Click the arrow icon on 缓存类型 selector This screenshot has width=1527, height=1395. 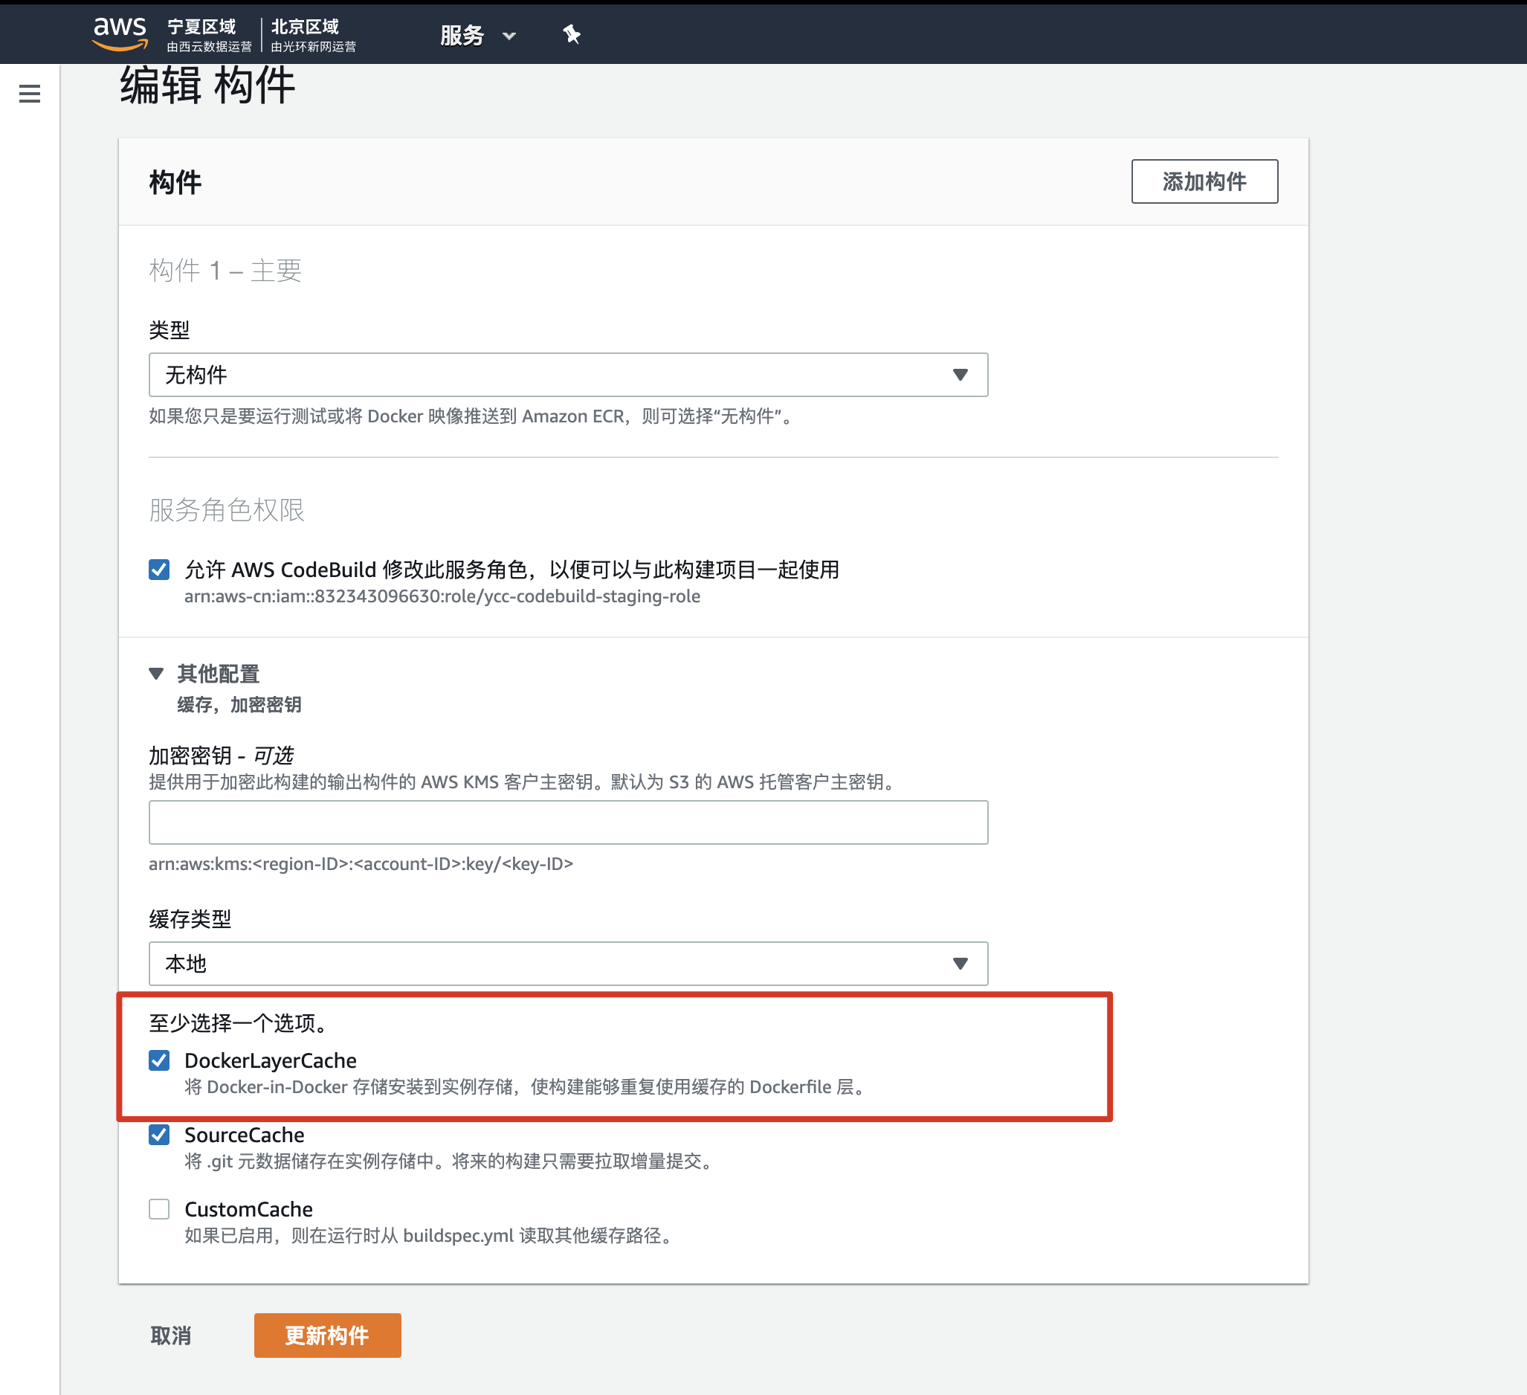click(x=960, y=963)
